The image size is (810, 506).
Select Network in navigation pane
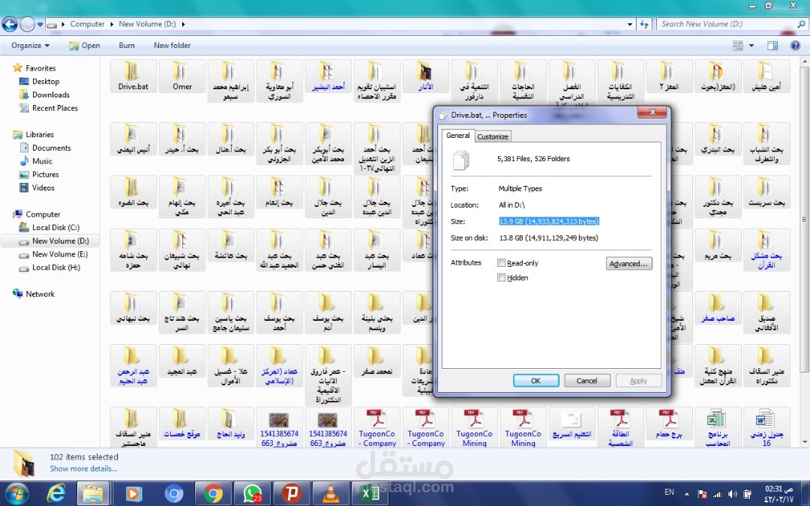40,294
